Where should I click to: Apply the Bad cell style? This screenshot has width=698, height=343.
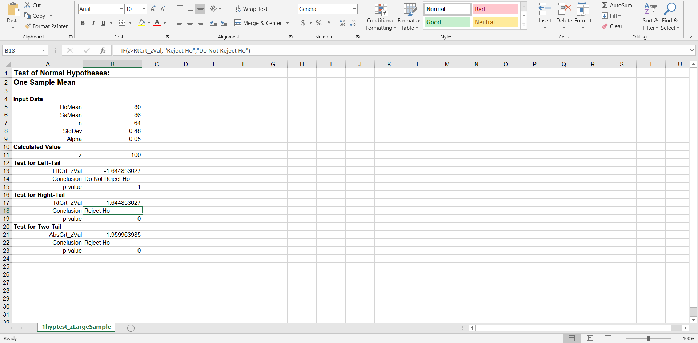coord(496,9)
